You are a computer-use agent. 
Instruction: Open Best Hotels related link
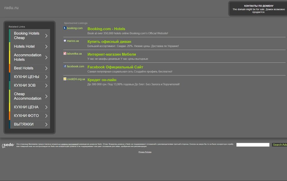click(x=30, y=68)
